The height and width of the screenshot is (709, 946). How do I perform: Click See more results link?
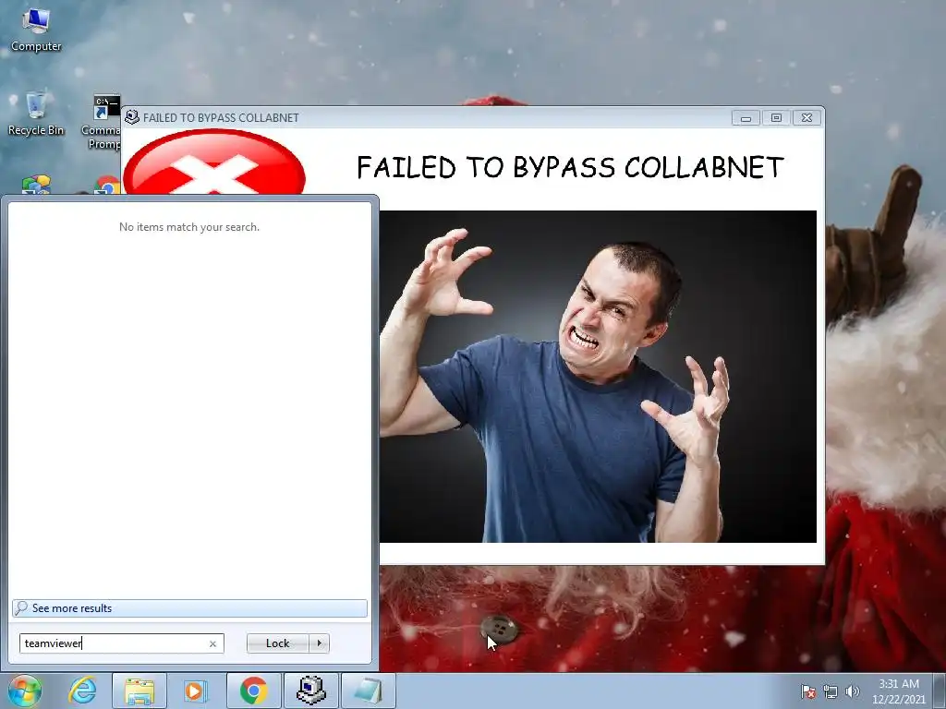point(189,607)
